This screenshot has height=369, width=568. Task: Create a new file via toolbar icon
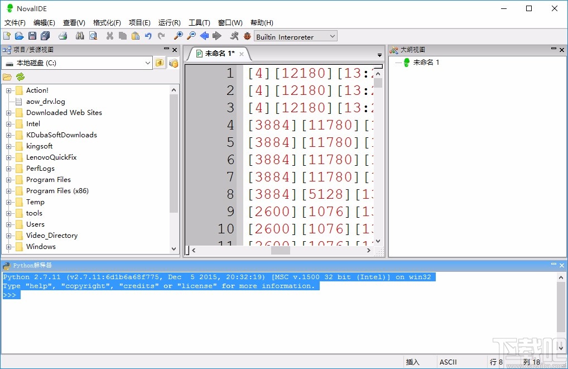click(x=7, y=36)
